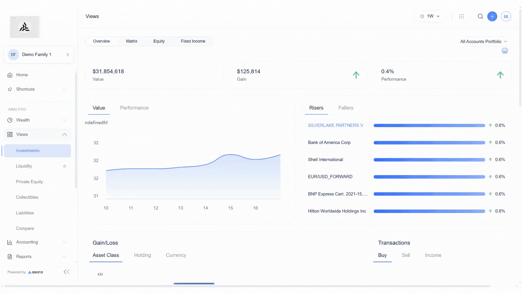Open the 1W time range selector
Image resolution: width=522 pixels, height=293 pixels.
click(430, 16)
